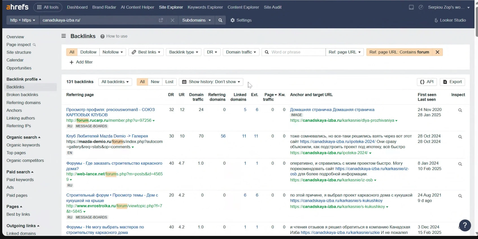The image size is (478, 239).
Task: Open the Show history dropdown
Action: point(211,82)
